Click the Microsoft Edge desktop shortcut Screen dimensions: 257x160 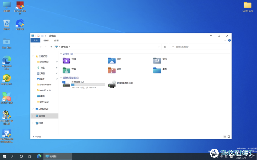click(x=7, y=63)
